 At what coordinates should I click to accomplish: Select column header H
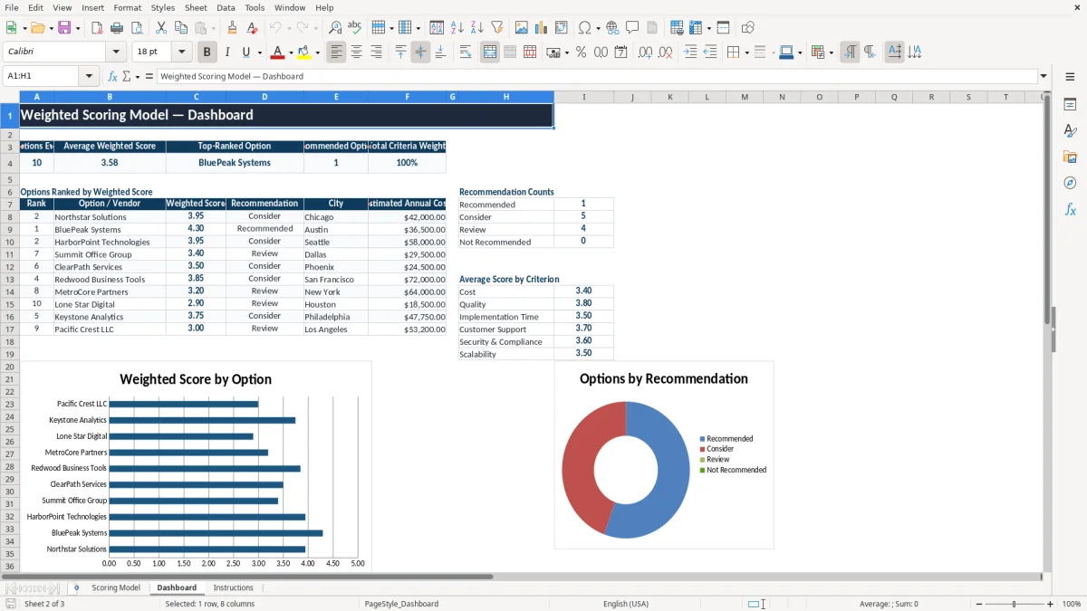pyautogui.click(x=505, y=97)
